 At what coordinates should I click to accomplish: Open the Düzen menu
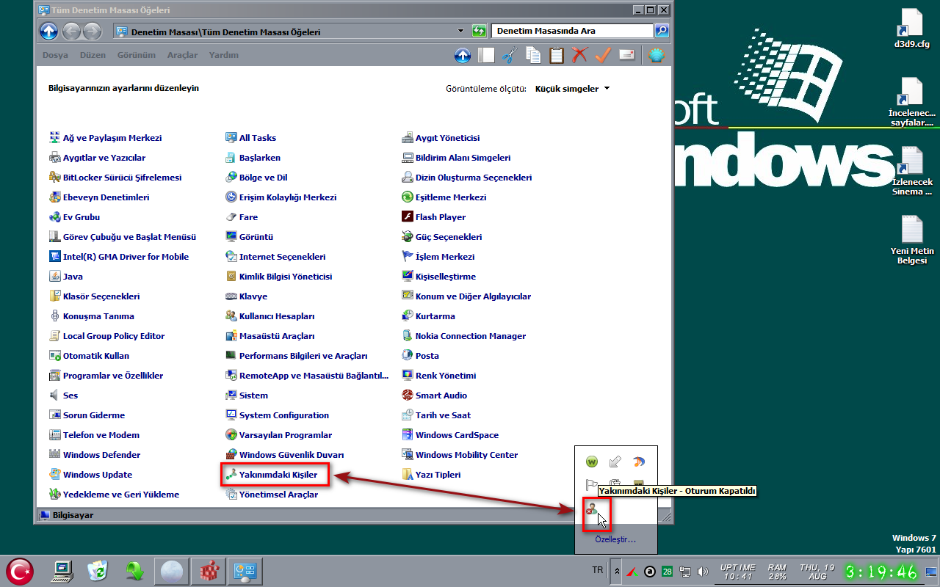[x=93, y=55]
